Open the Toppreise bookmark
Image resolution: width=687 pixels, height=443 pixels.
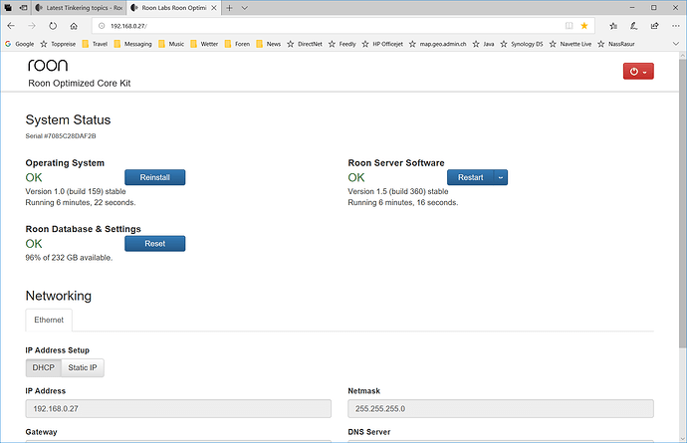tap(59, 44)
